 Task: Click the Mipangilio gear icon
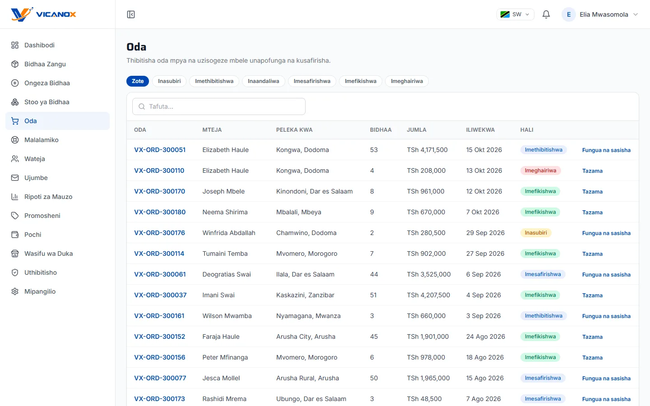(15, 291)
